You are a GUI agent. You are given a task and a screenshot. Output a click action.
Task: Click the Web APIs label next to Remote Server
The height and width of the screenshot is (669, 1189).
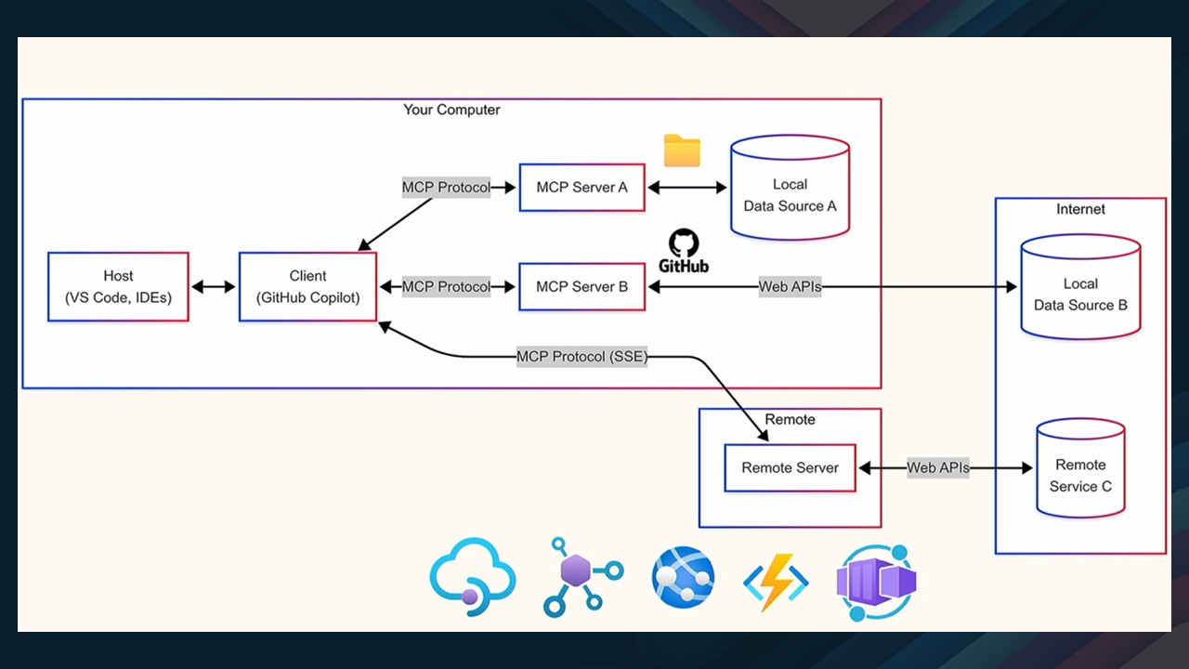pyautogui.click(x=938, y=468)
